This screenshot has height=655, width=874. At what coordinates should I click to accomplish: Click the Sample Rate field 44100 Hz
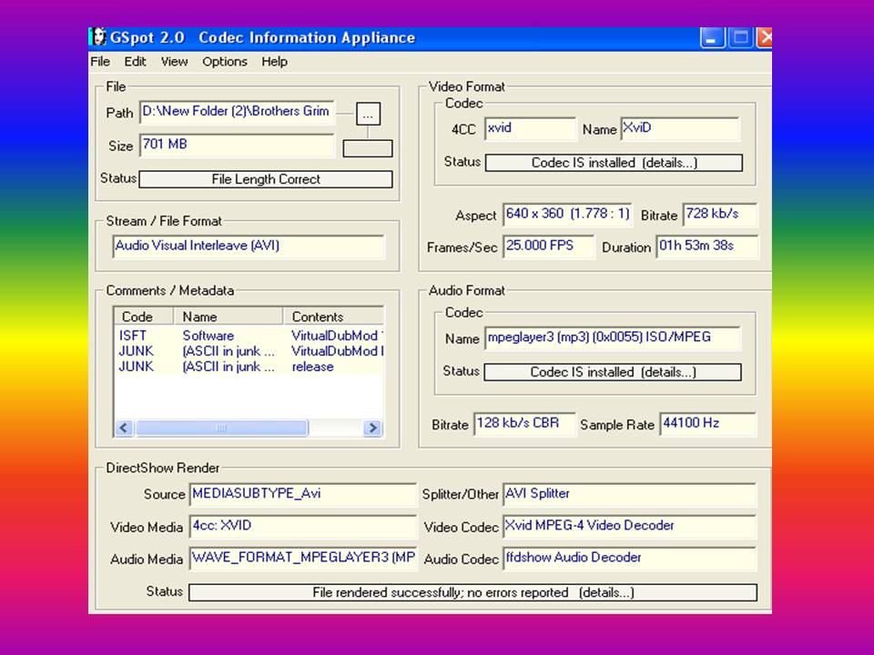[708, 424]
